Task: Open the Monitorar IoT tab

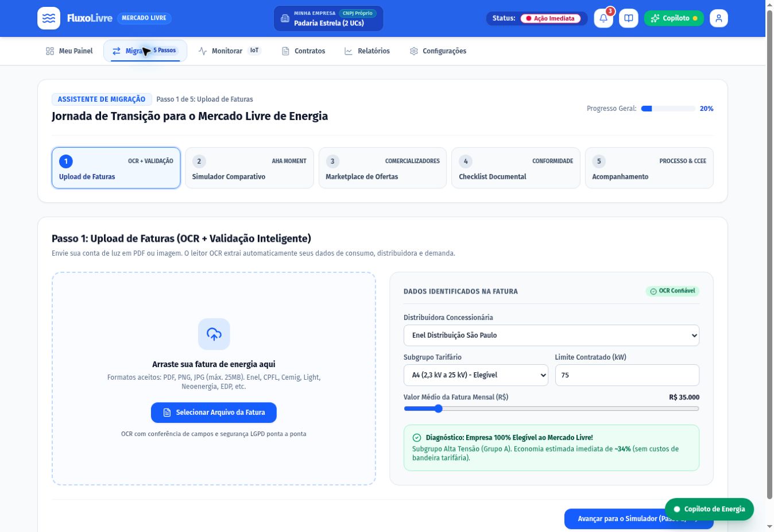Action: (230, 51)
